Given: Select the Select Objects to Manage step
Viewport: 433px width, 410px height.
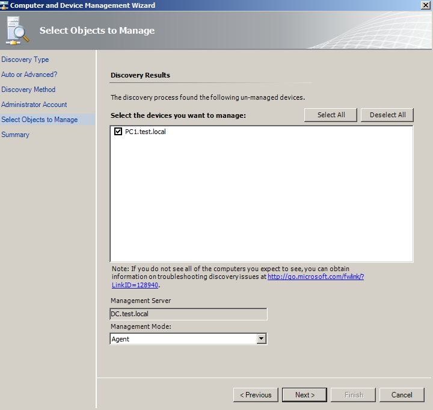Looking at the screenshot, I should [40, 120].
